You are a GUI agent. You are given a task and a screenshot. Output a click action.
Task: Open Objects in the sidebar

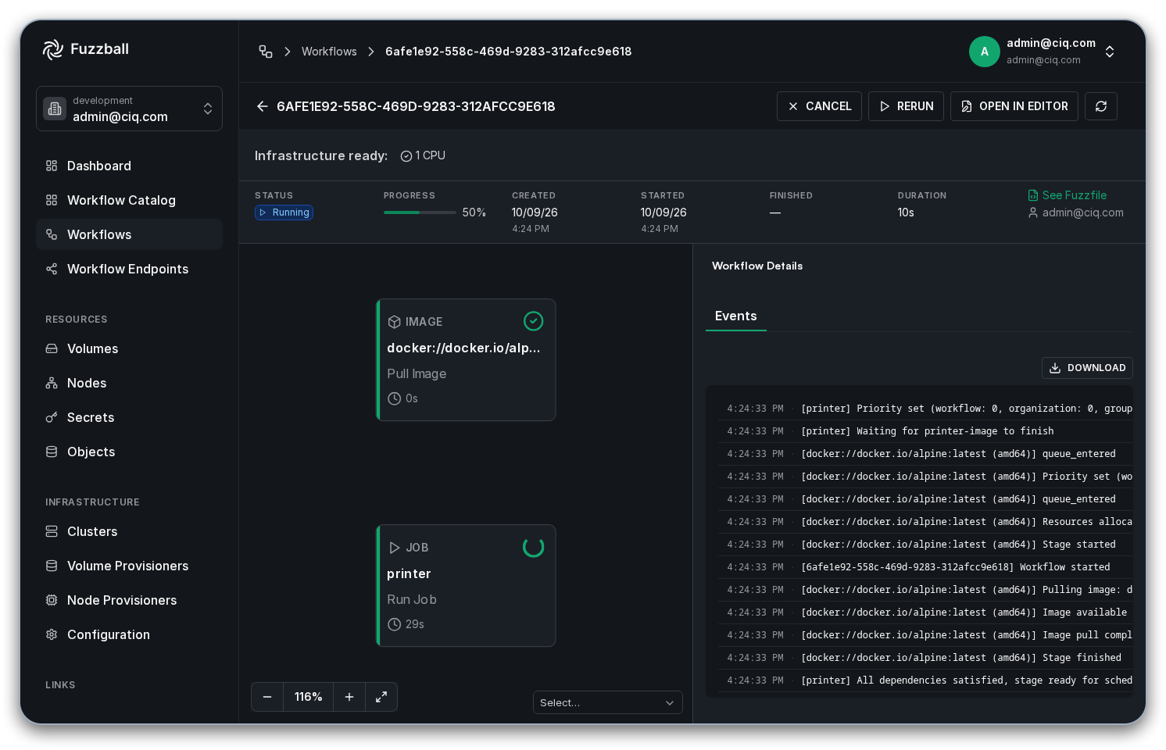[129, 452]
